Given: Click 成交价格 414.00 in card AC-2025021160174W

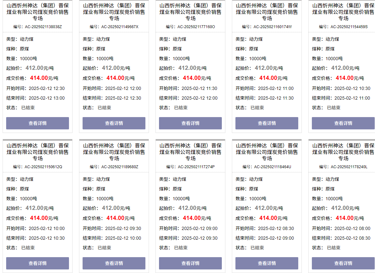Looking at the screenshot, I should coord(268,78).
